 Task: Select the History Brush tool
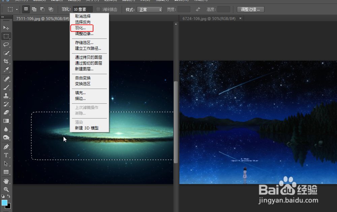tap(6, 104)
